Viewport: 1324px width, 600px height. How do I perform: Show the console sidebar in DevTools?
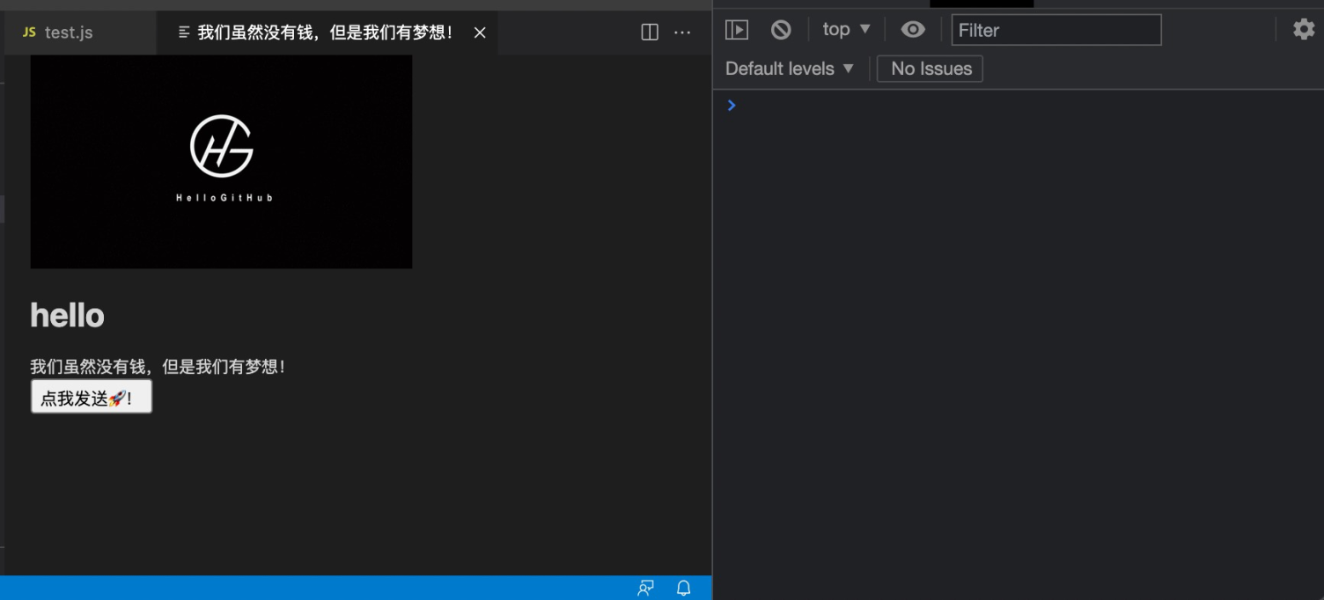tap(737, 29)
